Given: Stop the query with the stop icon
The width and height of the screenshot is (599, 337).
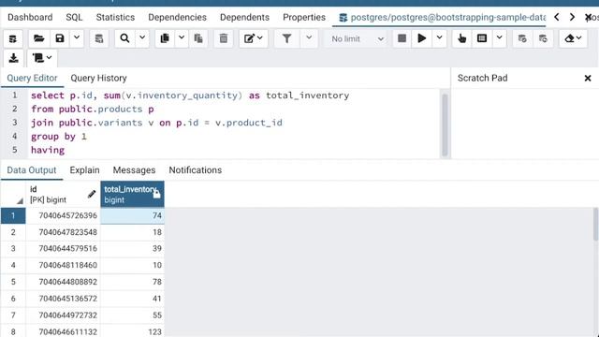Looking at the screenshot, I should (402, 38).
